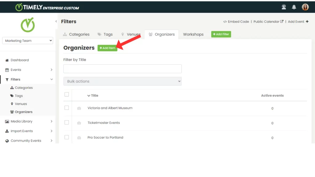Click the Filters funnel icon
This screenshot has width=315, height=177.
pyautogui.click(x=7, y=80)
